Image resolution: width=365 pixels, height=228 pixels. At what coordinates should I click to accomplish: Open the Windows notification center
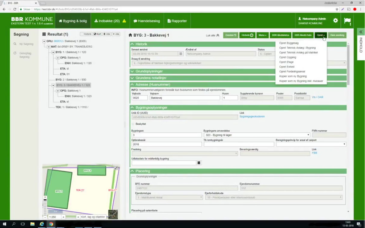coord(359,224)
